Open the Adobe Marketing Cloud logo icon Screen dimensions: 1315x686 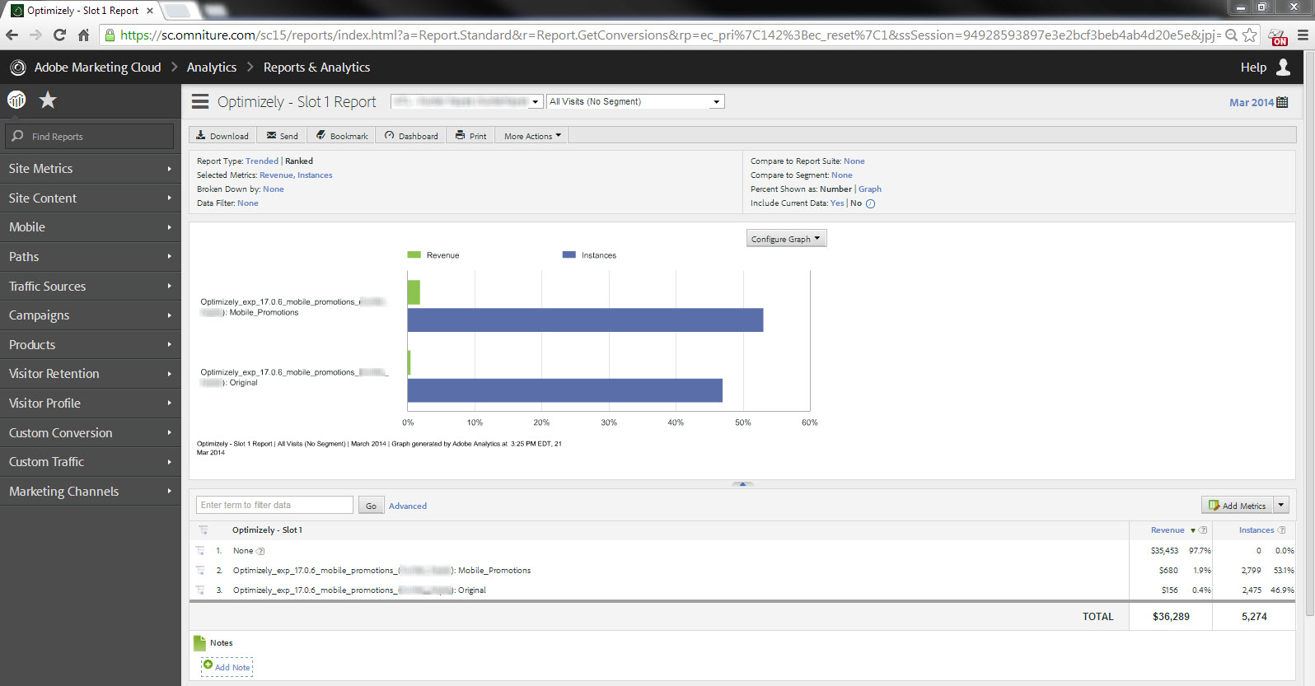pyautogui.click(x=17, y=68)
